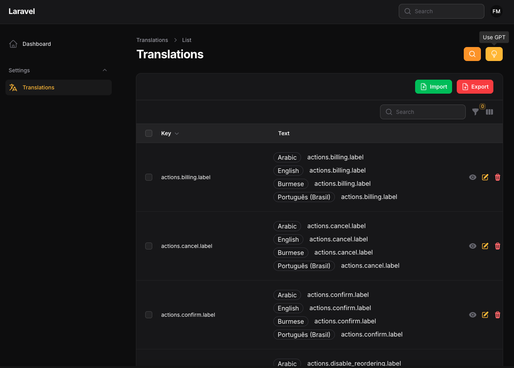Click the orange search icon button
This screenshot has width=514, height=368.
point(472,54)
